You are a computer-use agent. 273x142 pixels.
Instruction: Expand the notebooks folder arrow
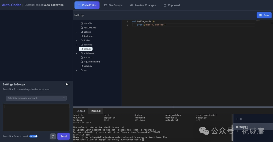[x=76, y=53]
